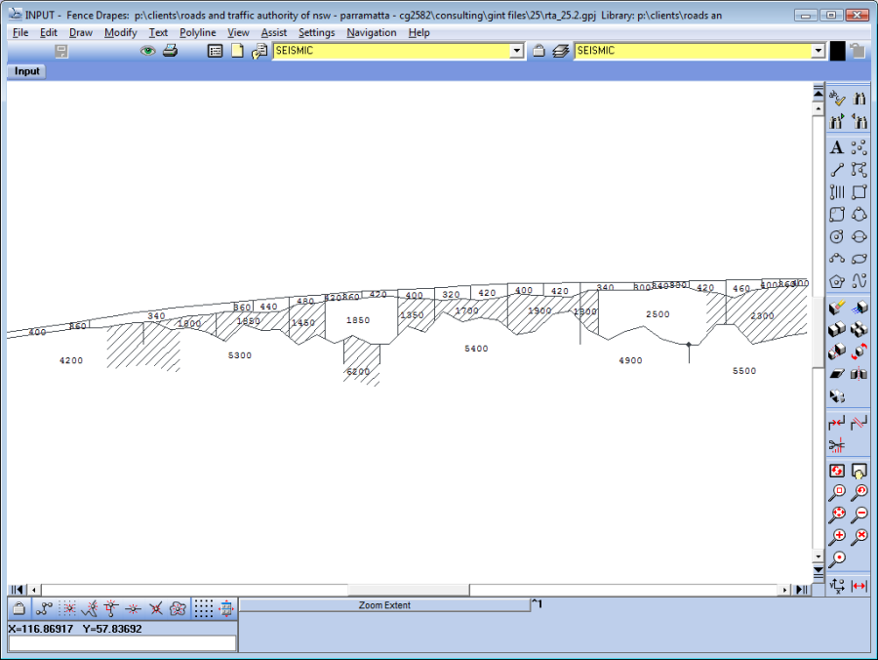This screenshot has width=878, height=660.
Task: Click the horizontal scrollbar's right arrow
Action: click(784, 590)
